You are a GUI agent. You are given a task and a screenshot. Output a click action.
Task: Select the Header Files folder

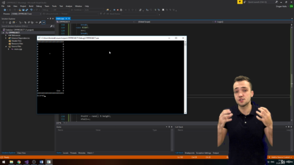[x=17, y=41]
